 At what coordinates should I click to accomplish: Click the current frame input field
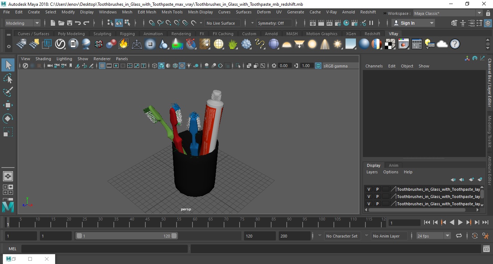point(405,223)
